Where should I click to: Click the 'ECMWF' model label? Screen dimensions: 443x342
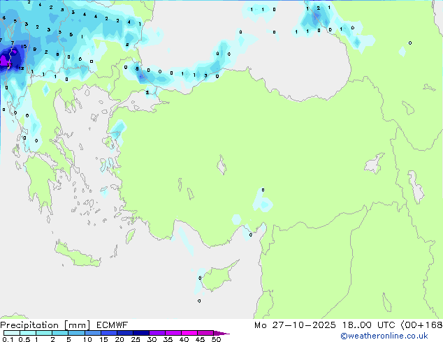(x=112, y=325)
